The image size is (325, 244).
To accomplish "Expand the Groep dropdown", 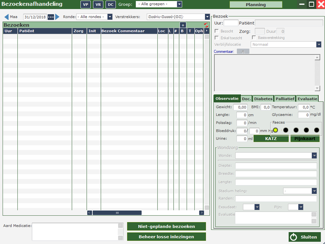I will 179,5.
